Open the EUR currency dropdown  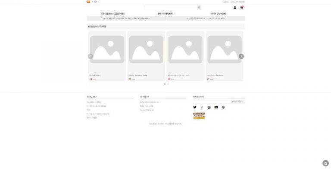tap(96, 2)
